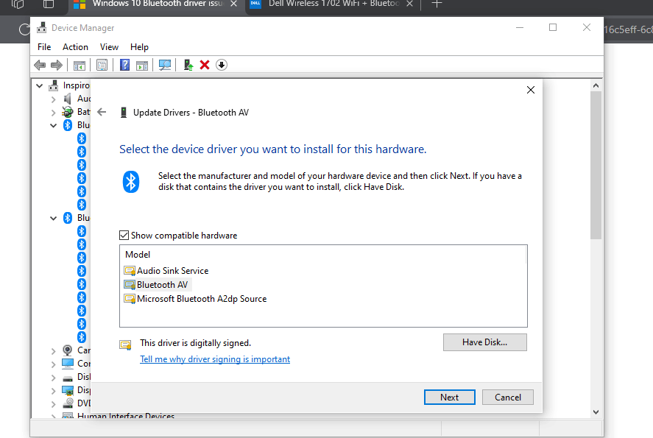Click the Batteries category icon
Screen dimensions: 653x438
[x=68, y=112]
